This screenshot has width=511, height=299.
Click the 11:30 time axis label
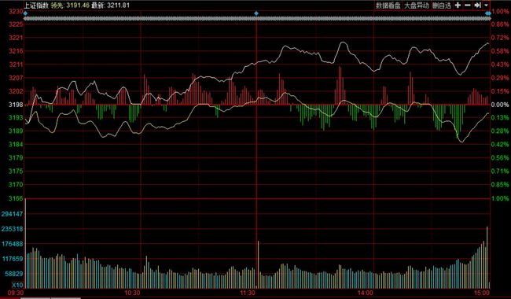pos(248,293)
